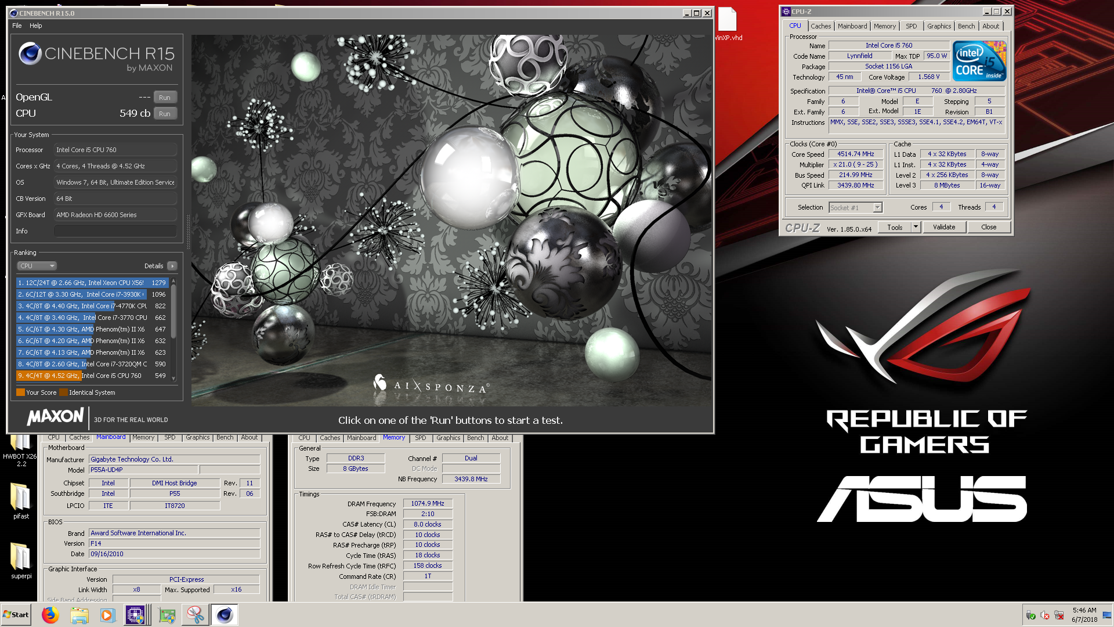Switch to CPU-Z windows taskbar icon
The height and width of the screenshot is (627, 1114).
[x=136, y=615]
